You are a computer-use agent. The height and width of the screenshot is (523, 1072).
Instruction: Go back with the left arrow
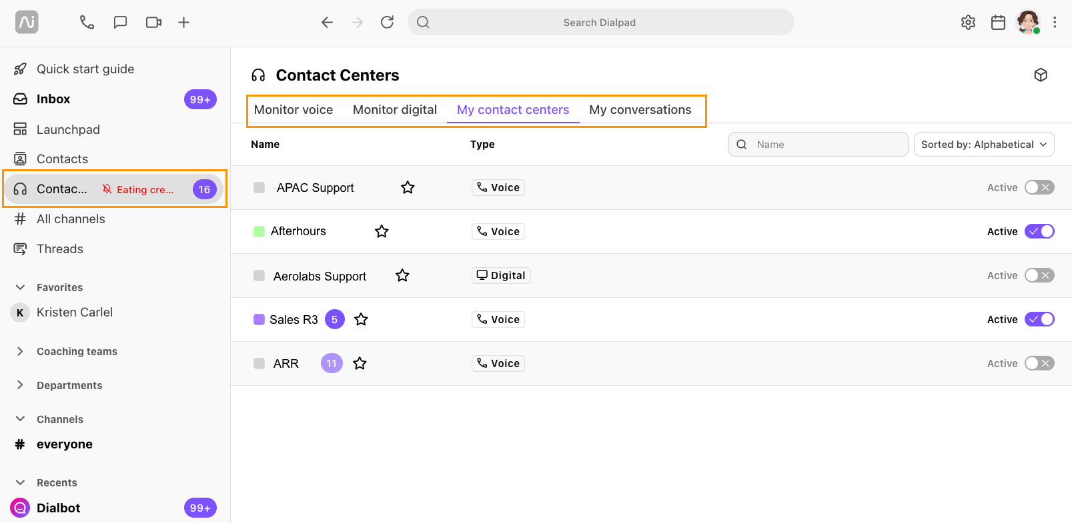tap(327, 22)
